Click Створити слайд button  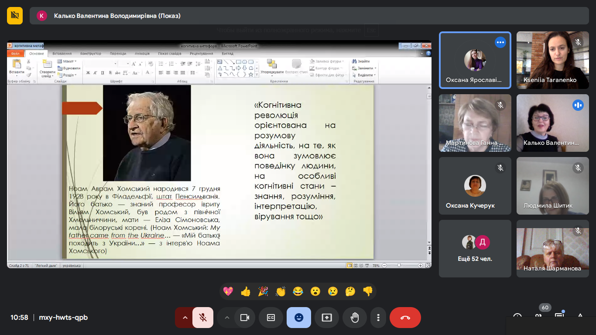[47, 68]
